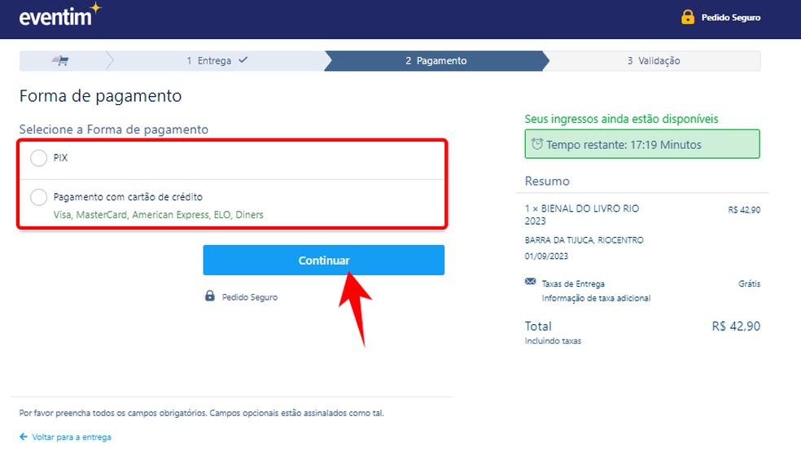Open step 2 Pagamento tab
The image size is (801, 456).
436,61
